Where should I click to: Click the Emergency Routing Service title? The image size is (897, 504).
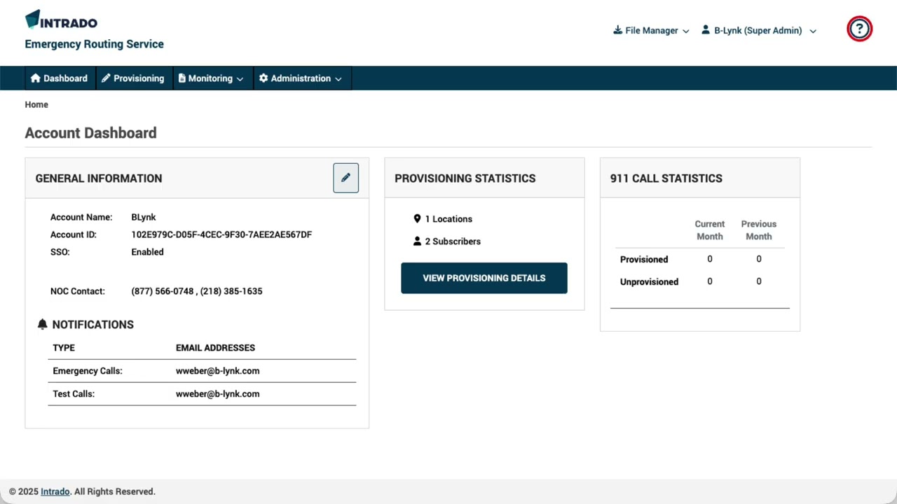point(94,44)
